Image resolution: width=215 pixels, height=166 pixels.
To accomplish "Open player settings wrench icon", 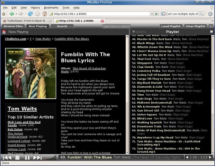I will click(211, 26).
